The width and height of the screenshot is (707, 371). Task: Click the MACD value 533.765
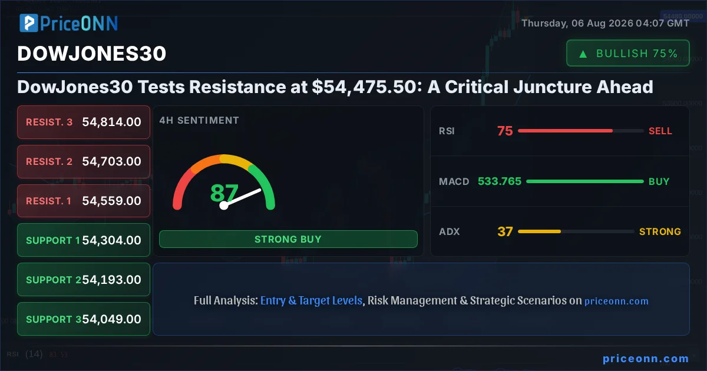(x=500, y=181)
